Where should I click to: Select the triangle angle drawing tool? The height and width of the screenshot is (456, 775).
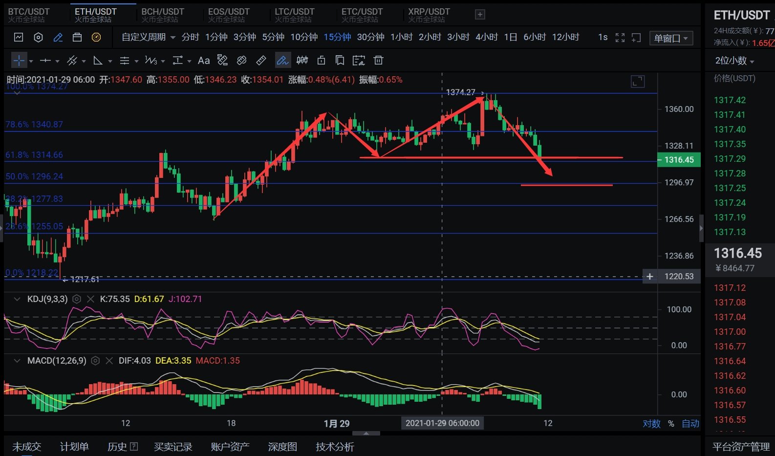click(98, 61)
